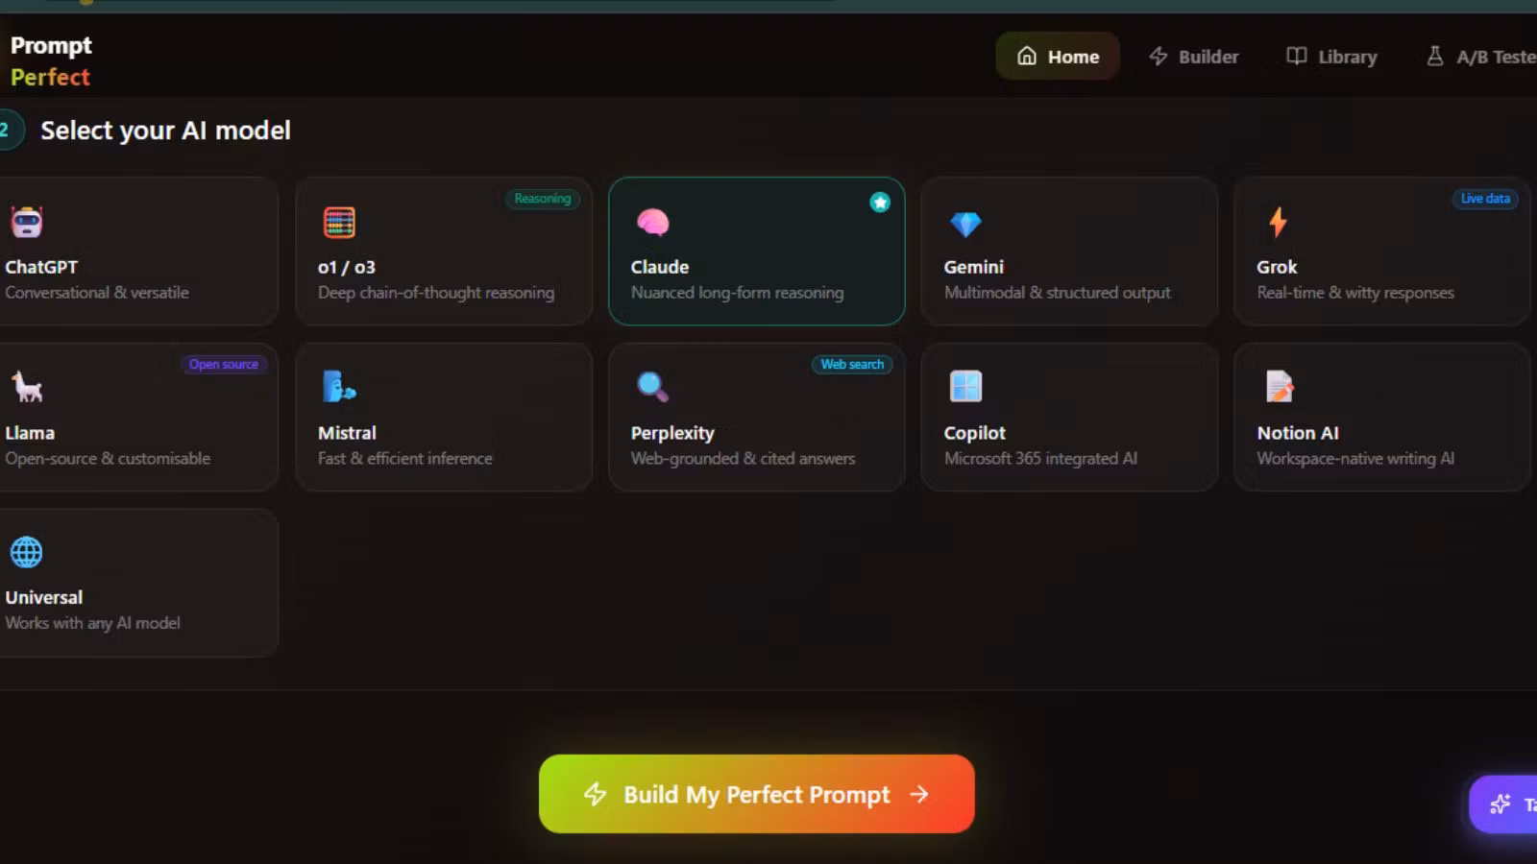Click the selected star badge on Claude card
Viewport: 1537px width, 864px height.
880,202
